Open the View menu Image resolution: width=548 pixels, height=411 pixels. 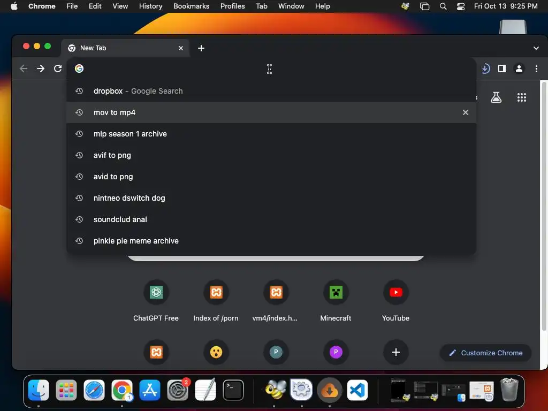[x=120, y=6]
